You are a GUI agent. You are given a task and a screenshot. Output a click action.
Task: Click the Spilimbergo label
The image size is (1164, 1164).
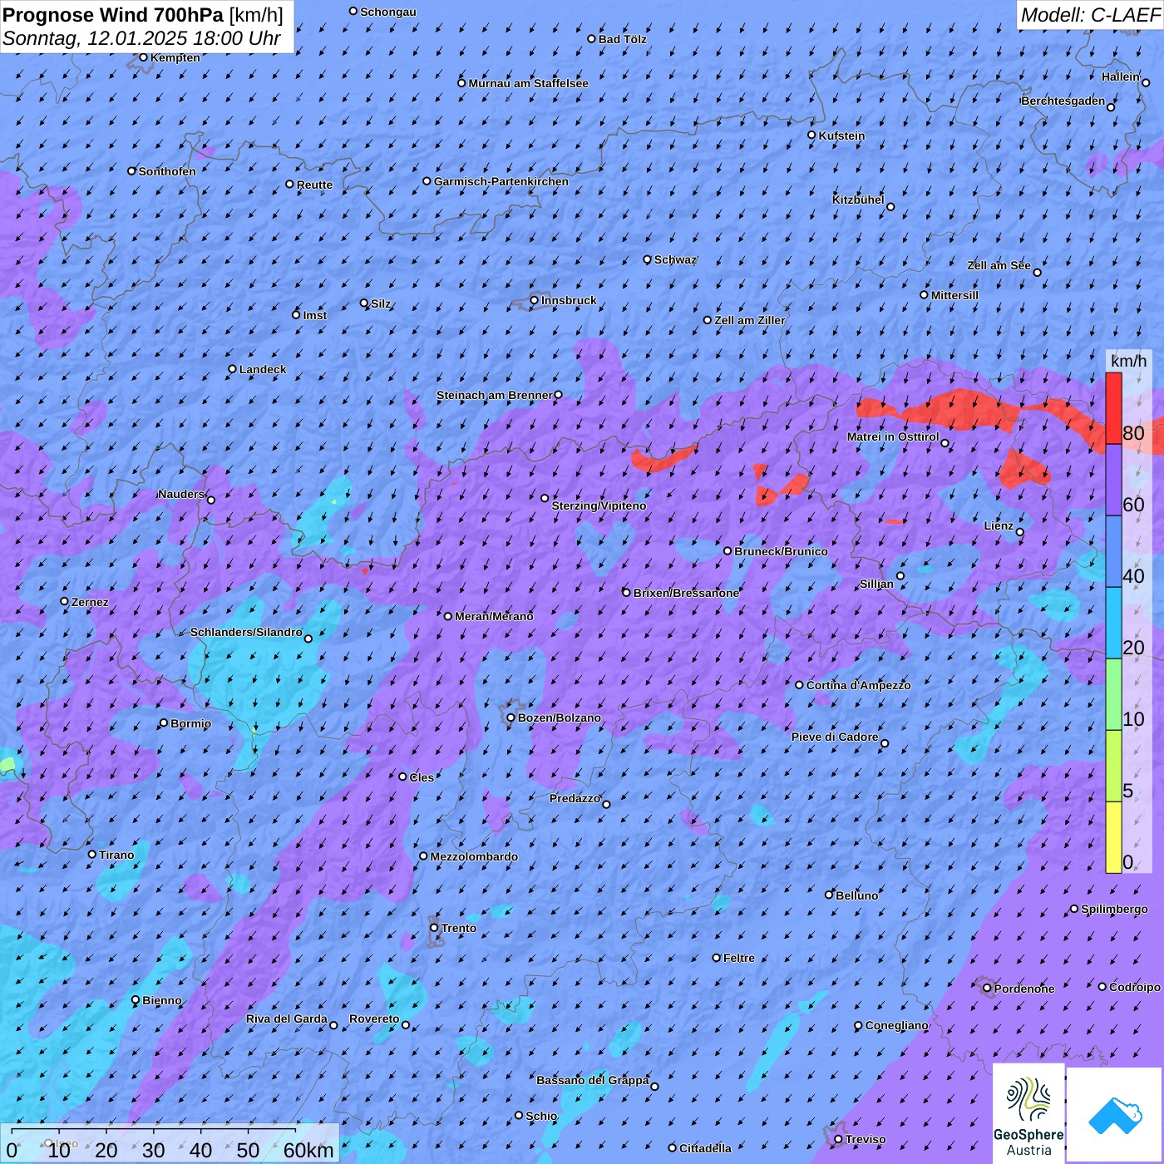click(x=1114, y=909)
